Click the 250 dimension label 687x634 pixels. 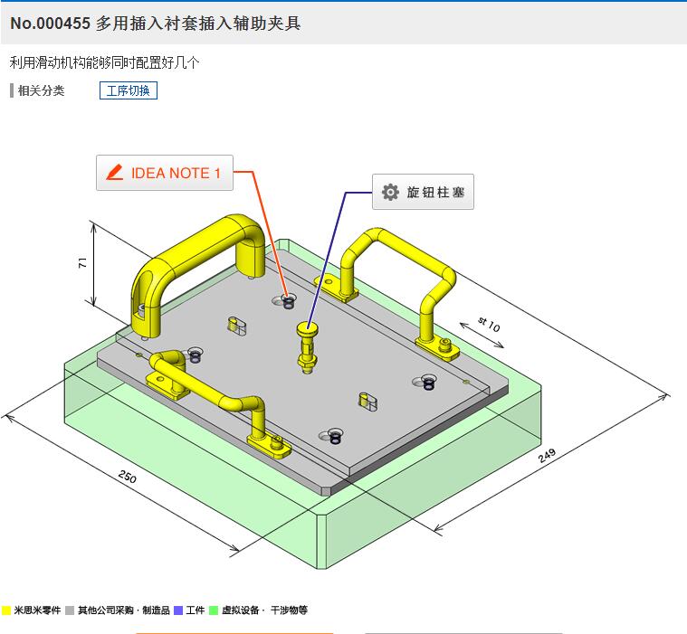click(x=127, y=476)
